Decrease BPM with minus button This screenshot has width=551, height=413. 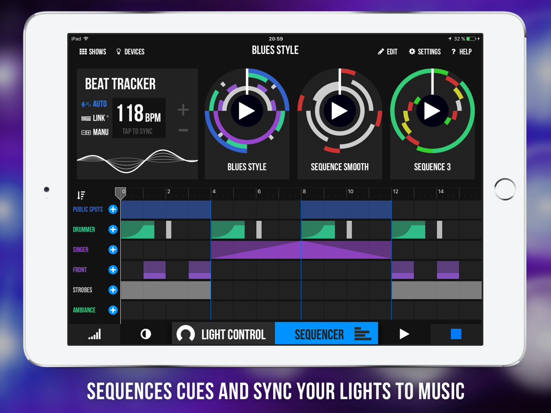click(183, 131)
